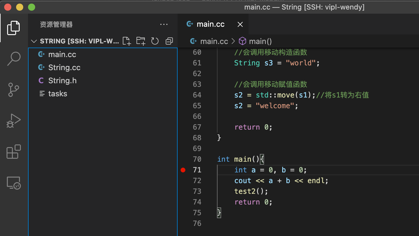Place cursor in 'String s3 = "world";' line

click(277, 63)
